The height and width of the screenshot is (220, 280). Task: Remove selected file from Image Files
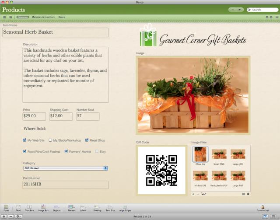[198, 194]
